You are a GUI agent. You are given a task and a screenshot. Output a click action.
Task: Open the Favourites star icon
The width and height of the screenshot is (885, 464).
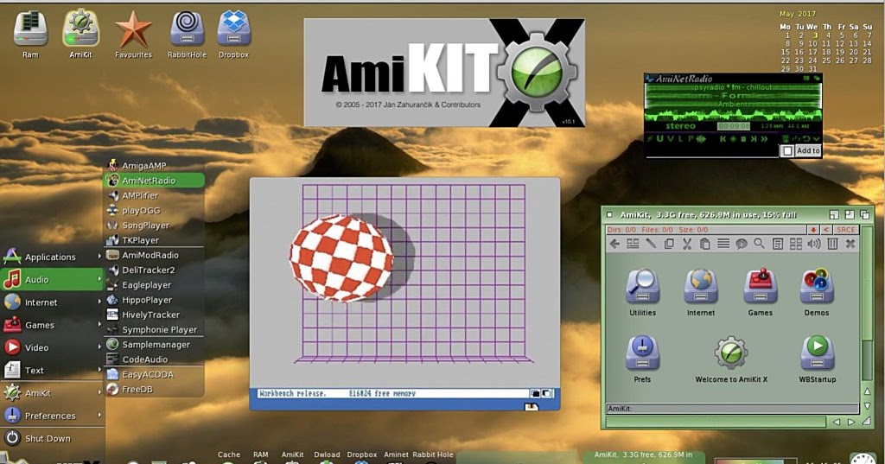coord(133,34)
